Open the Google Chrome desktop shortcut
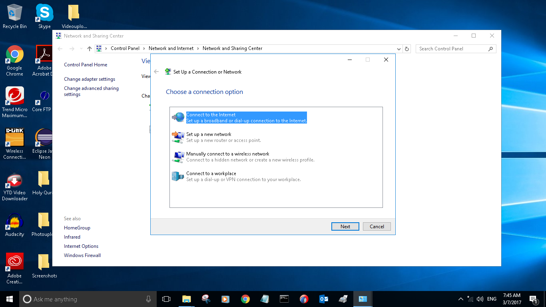 tap(15, 61)
